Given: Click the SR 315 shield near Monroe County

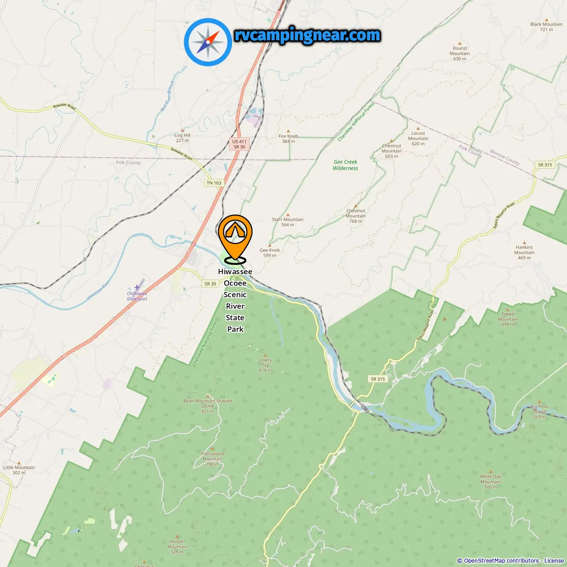Looking at the screenshot, I should (545, 165).
